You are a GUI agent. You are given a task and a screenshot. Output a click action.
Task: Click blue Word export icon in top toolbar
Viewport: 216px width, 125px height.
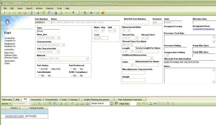49,13
